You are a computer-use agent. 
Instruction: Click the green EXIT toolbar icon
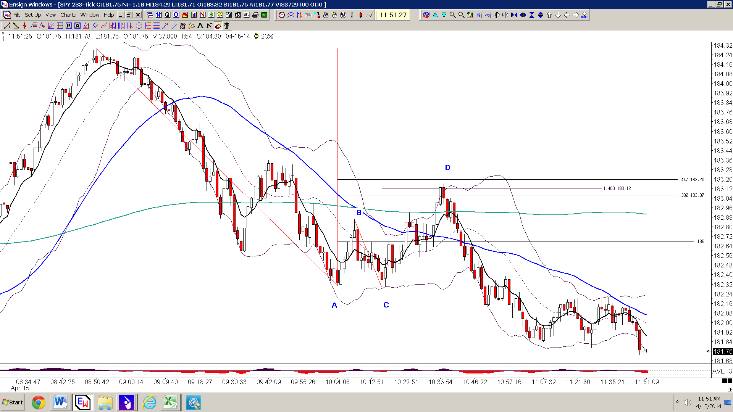coord(264,15)
